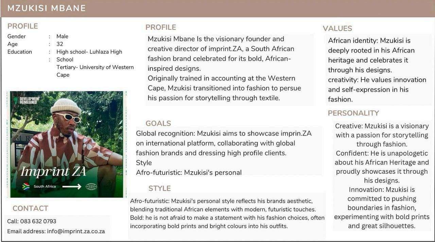Click the Development Reimagined logo
Screen dimensions: 435x242
[x=27, y=100]
